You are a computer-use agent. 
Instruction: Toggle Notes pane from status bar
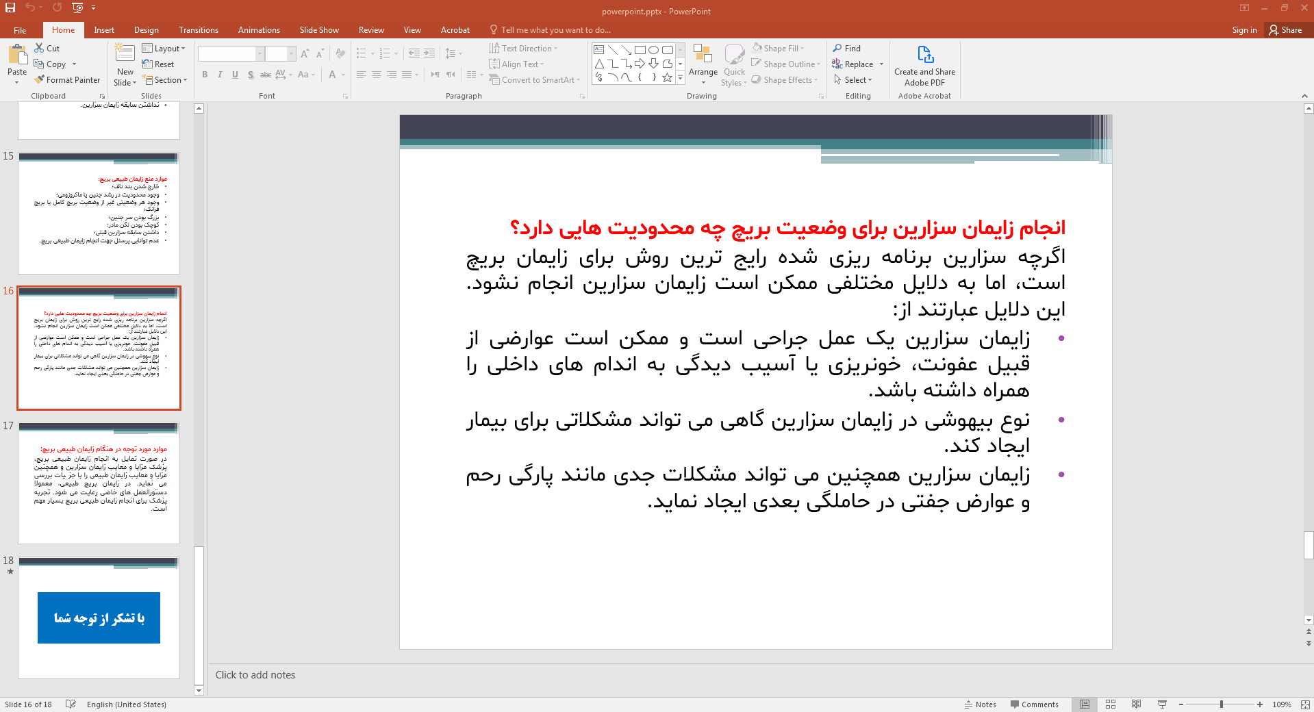point(980,704)
